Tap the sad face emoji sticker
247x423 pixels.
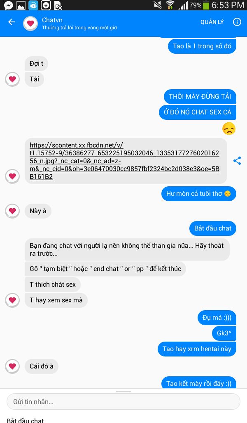tap(229, 129)
